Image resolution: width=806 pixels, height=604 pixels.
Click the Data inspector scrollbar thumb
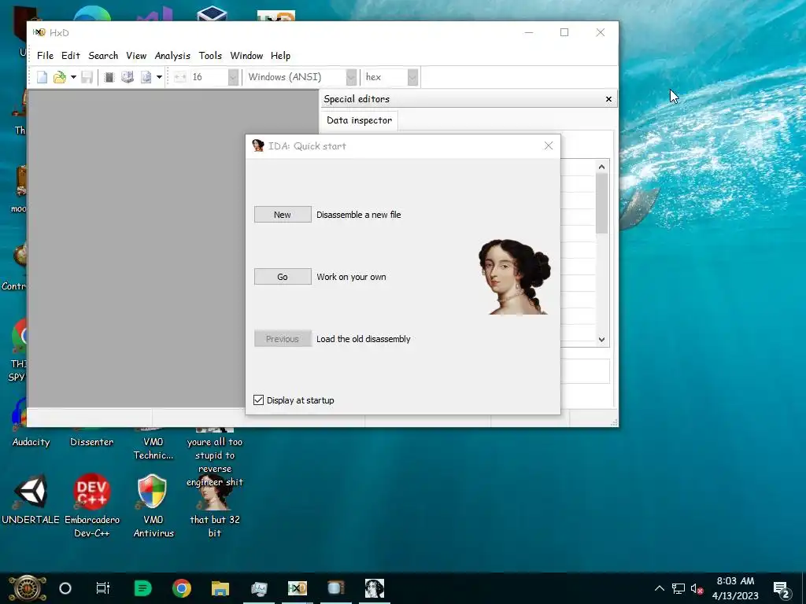pyautogui.click(x=602, y=204)
